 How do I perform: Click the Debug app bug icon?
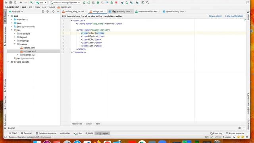[x=98, y=3]
